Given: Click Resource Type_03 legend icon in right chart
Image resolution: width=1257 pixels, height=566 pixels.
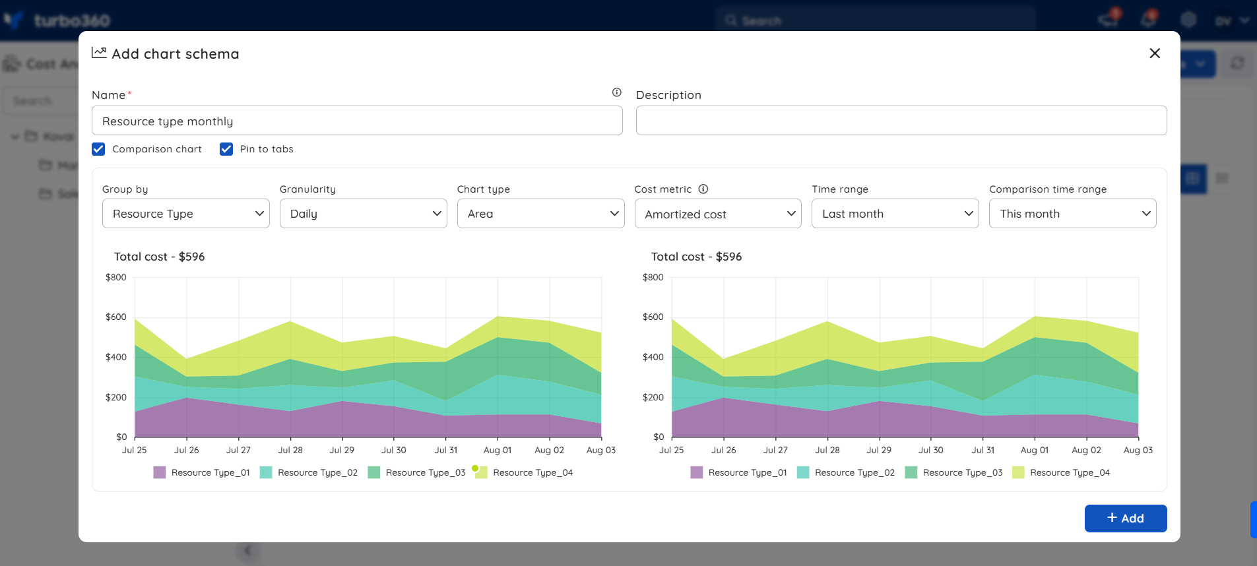Looking at the screenshot, I should tap(911, 472).
